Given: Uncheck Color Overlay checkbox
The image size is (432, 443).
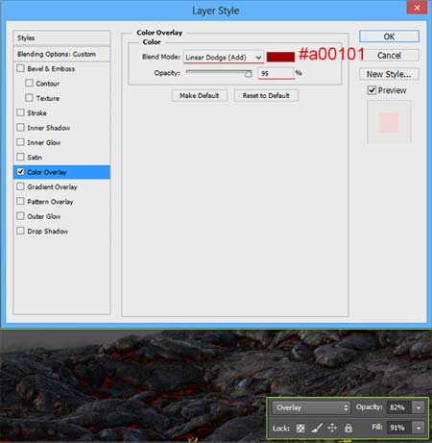Looking at the screenshot, I should pos(20,172).
